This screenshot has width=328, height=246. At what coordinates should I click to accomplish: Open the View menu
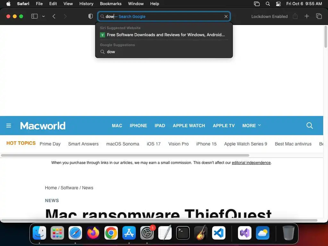[68, 4]
